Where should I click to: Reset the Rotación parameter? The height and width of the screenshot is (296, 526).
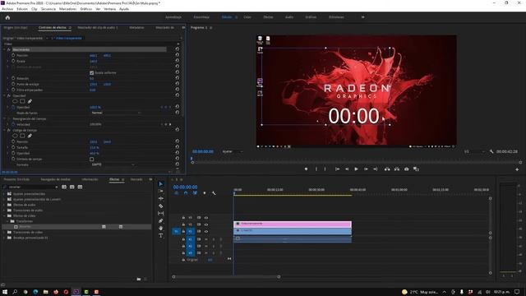[178, 78]
